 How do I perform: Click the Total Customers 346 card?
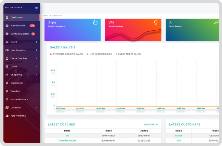tap(73, 30)
